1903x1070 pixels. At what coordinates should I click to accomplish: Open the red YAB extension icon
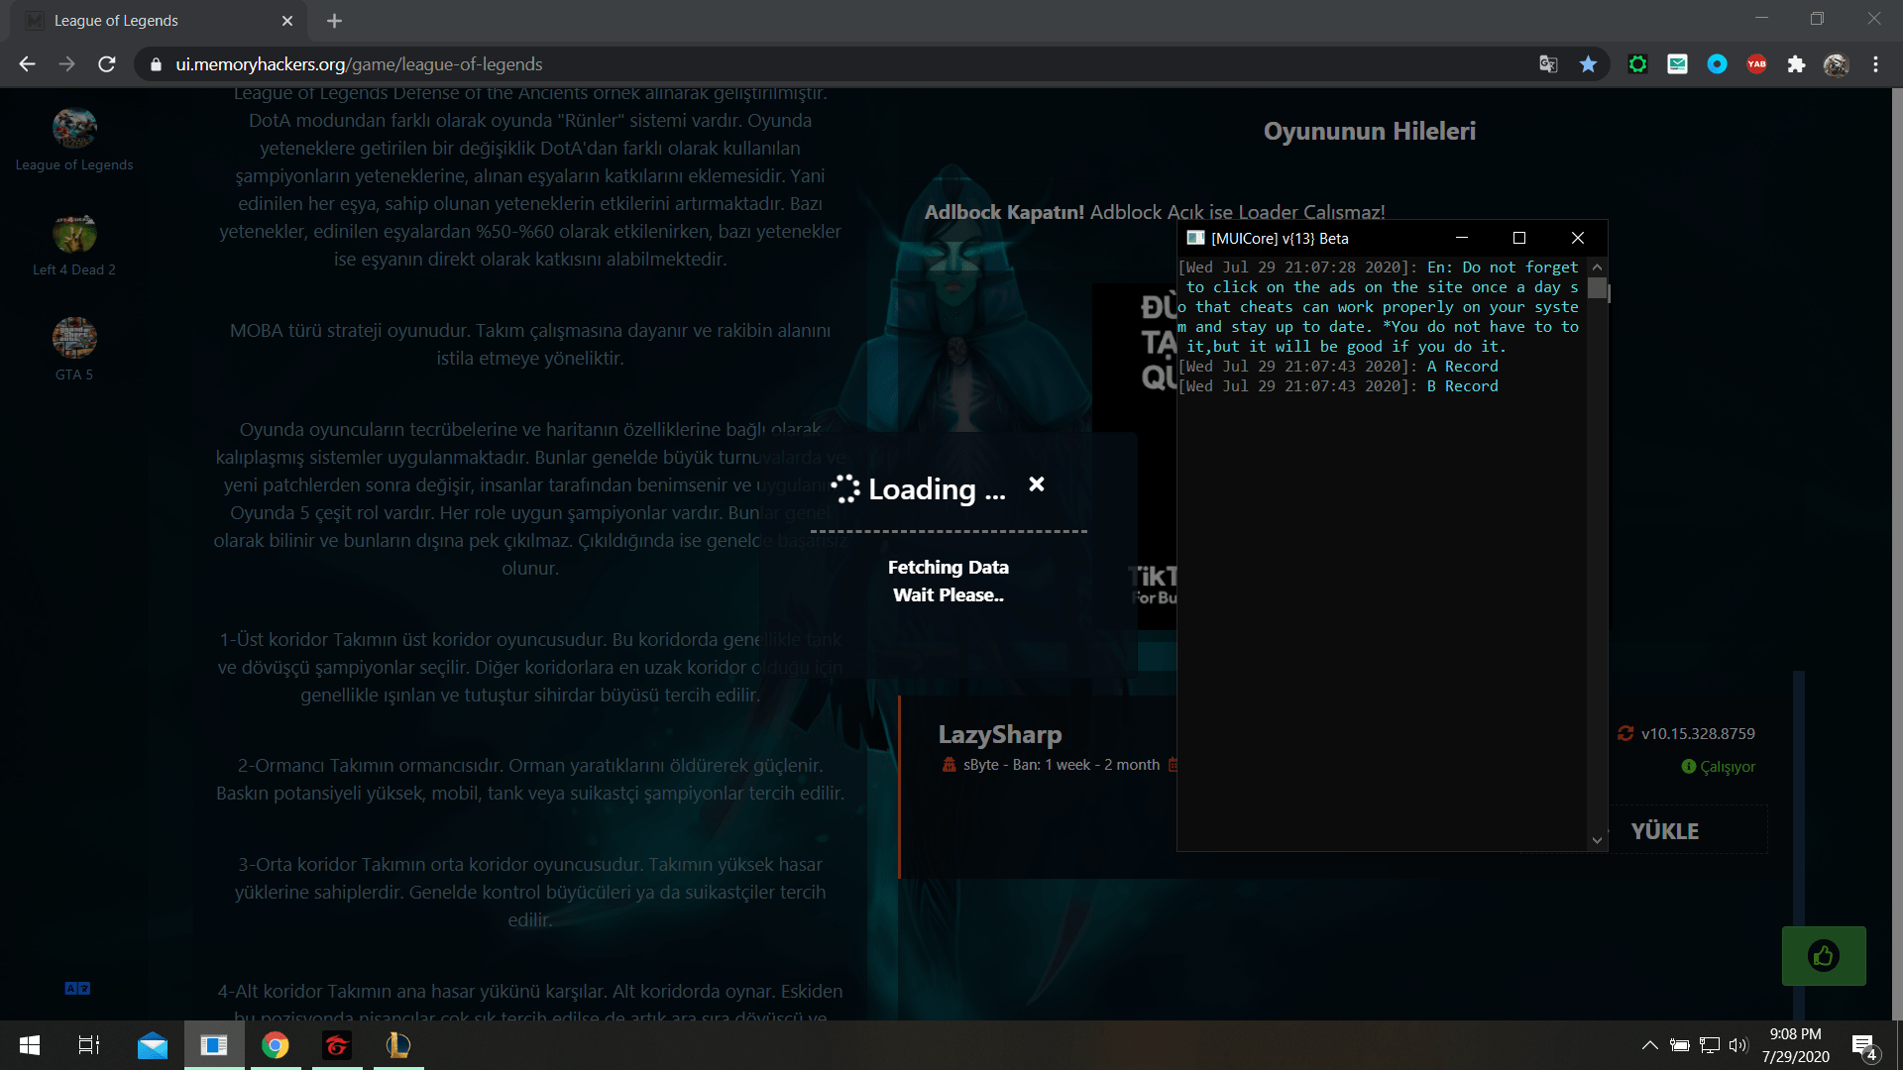(x=1757, y=64)
